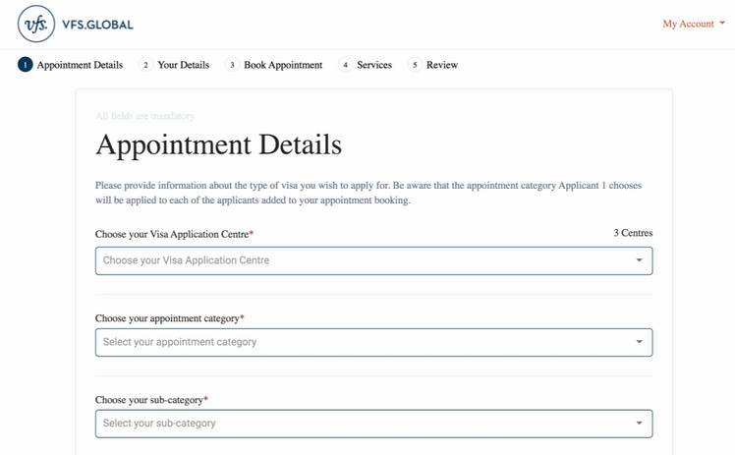735x455 pixels.
Task: Click the arrow in appointment category field
Action: [x=639, y=342]
